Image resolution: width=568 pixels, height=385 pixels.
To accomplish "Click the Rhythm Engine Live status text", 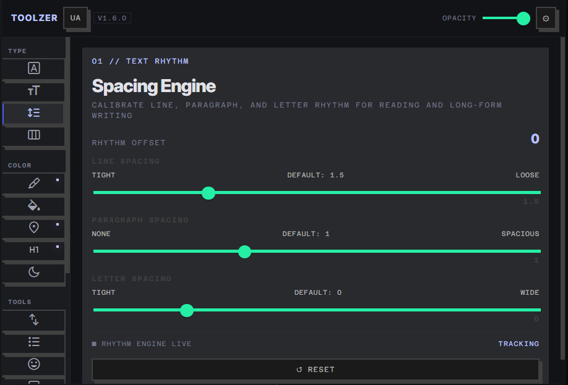I will (146, 344).
